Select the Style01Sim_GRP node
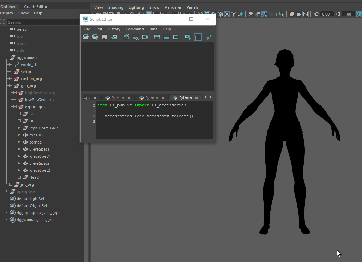 click(43, 128)
